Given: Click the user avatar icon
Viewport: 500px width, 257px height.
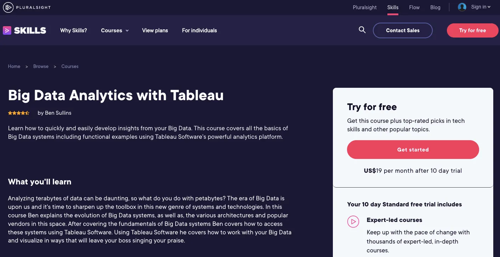Looking at the screenshot, I should (462, 7).
